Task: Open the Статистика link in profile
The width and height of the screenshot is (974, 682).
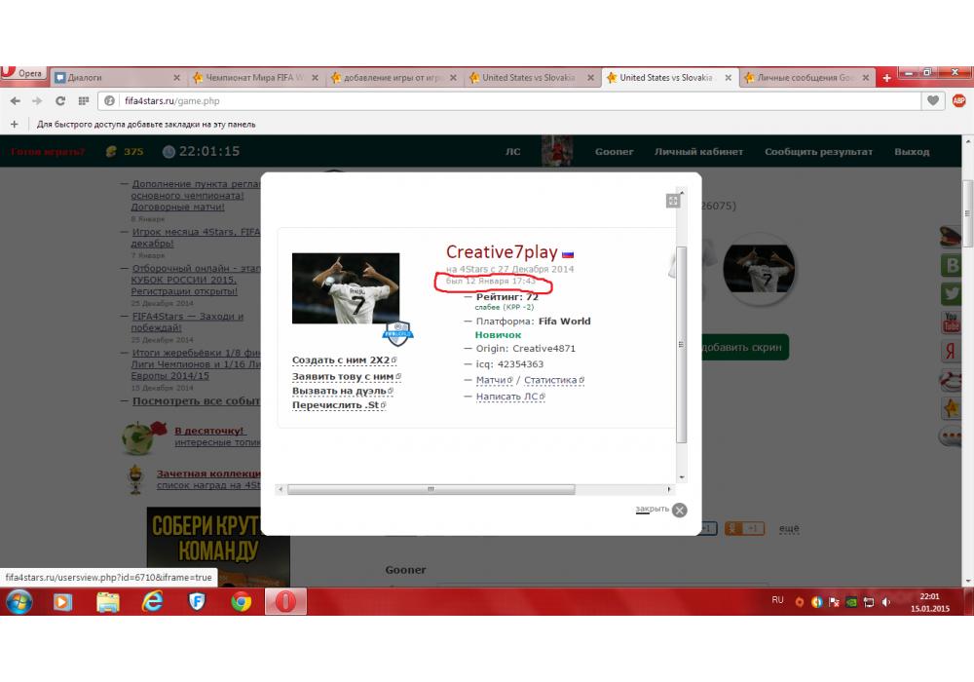Action: 551,380
